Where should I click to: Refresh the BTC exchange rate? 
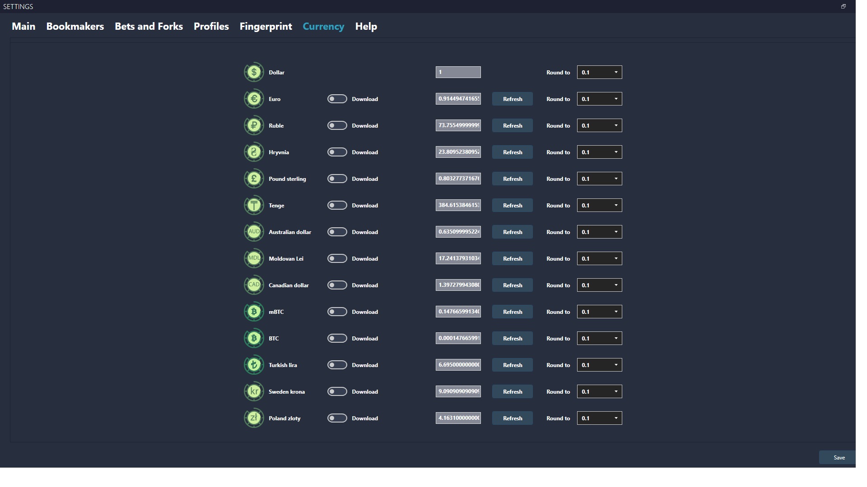(513, 338)
